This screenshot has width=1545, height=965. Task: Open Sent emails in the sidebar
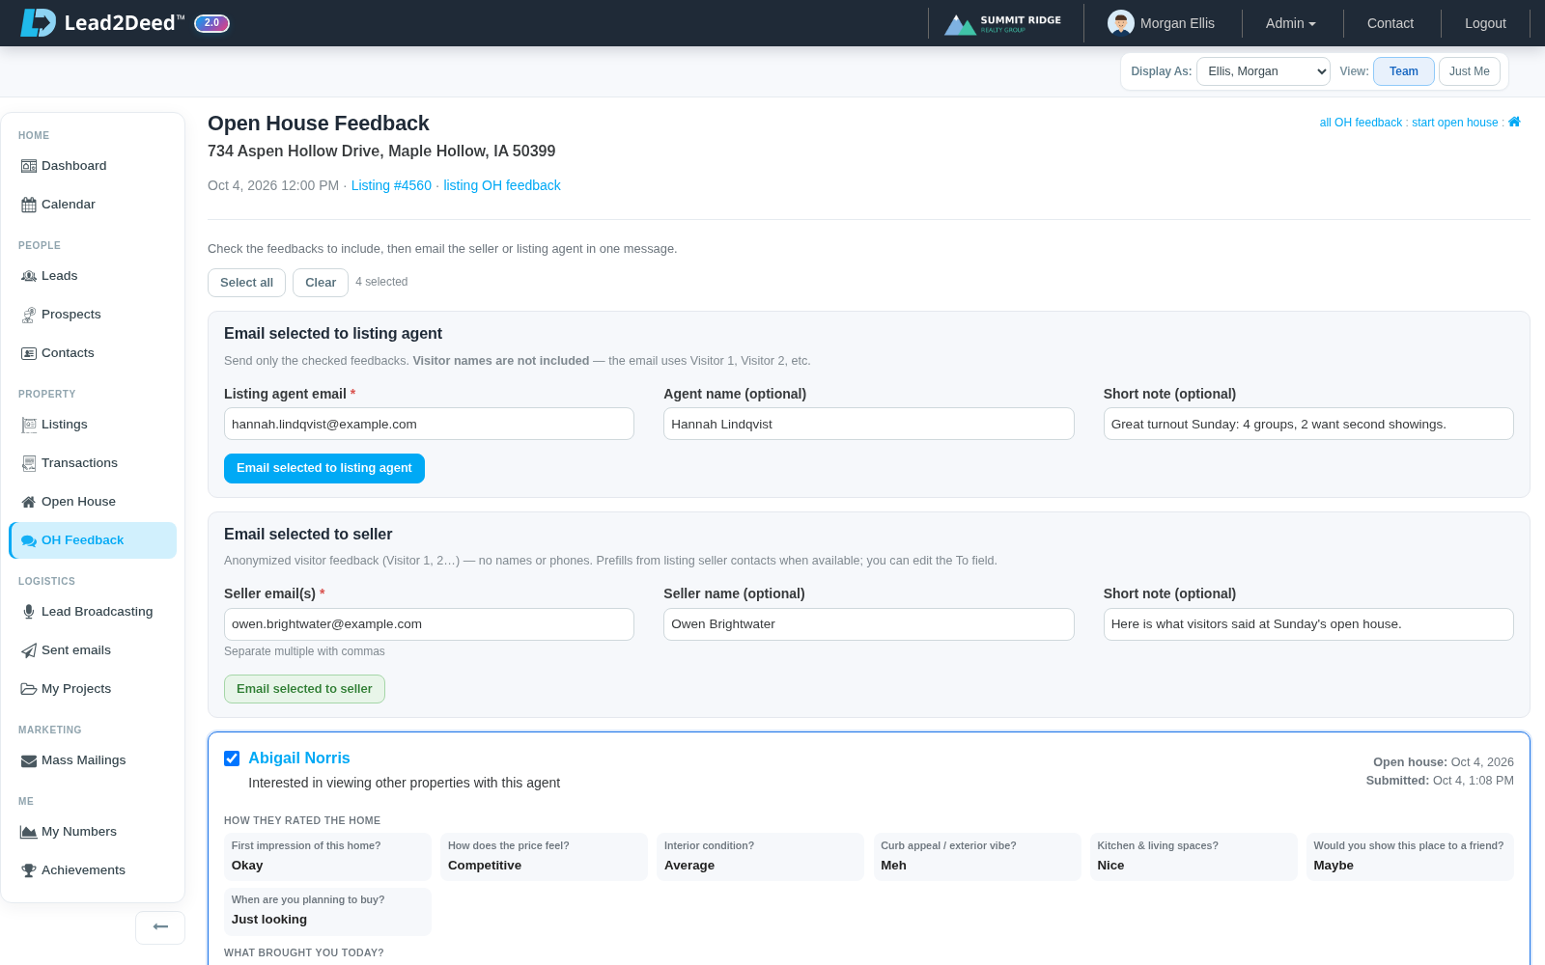tap(93, 650)
